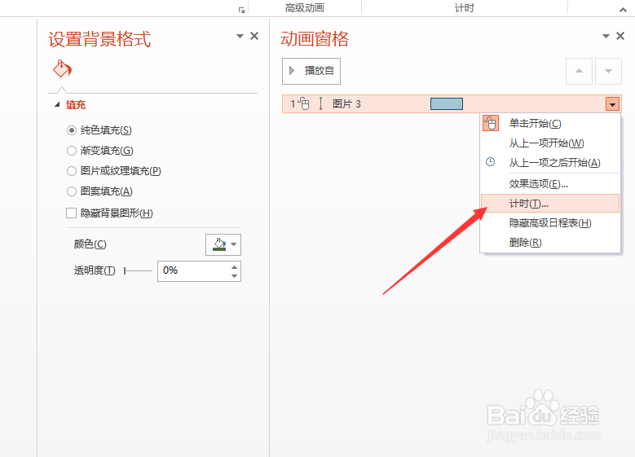Viewport: 635px width, 457px height.
Task: Move animation up with arrow button
Action: click(x=579, y=71)
